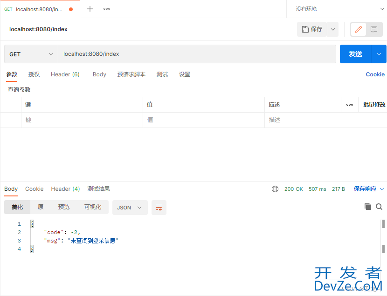Open the Cookie link at right
Image resolution: width=387 pixels, height=296 pixels.
coord(375,74)
